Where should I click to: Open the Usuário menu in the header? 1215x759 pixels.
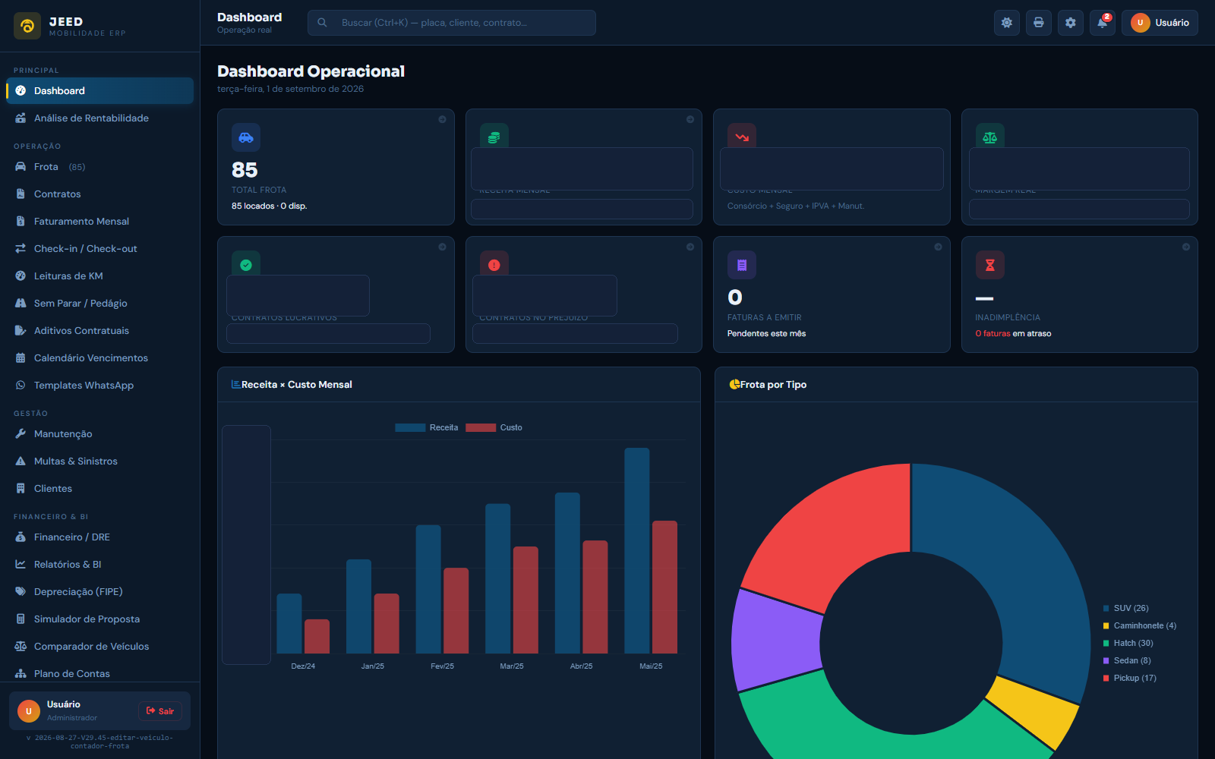coord(1160,23)
